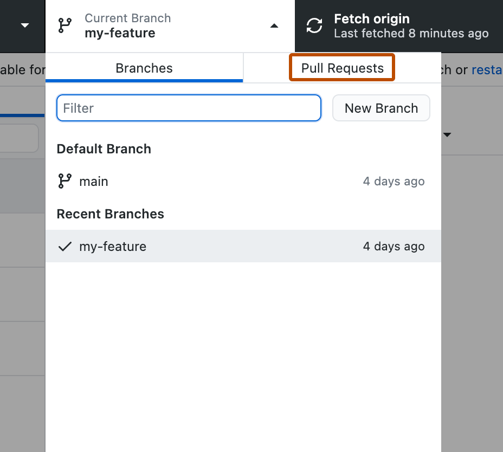Select the branch icon next to main

pos(65,181)
